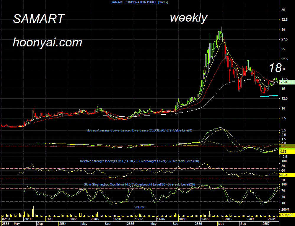Viewport: 295px width, 226px height.
Task: Click the 5,605,400 volume value tag
Action: [x=286, y=215]
